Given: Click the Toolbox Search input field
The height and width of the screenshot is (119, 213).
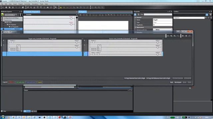Looking at the screenshot, I should tap(189, 18).
